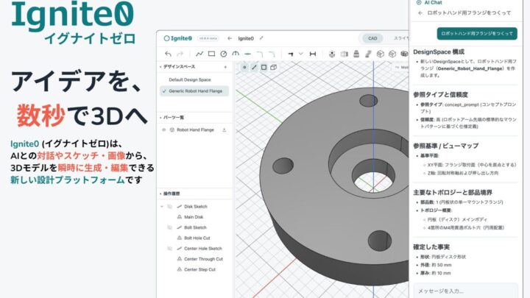Toggle face selection filter in viewport
This screenshot has width=530, height=298.
tap(264, 67)
